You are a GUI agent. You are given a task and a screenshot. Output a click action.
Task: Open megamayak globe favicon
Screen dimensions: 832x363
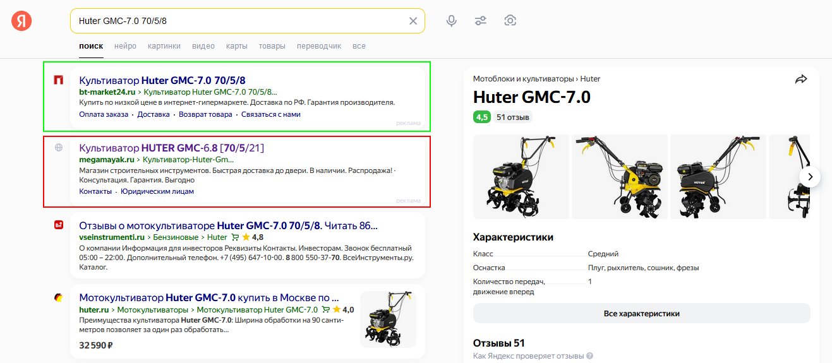59,147
